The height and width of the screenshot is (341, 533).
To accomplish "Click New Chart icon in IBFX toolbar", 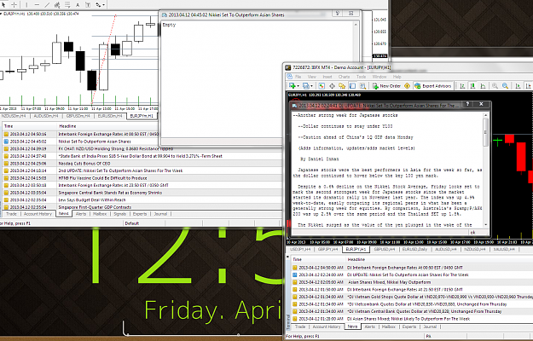I will tap(292, 86).
